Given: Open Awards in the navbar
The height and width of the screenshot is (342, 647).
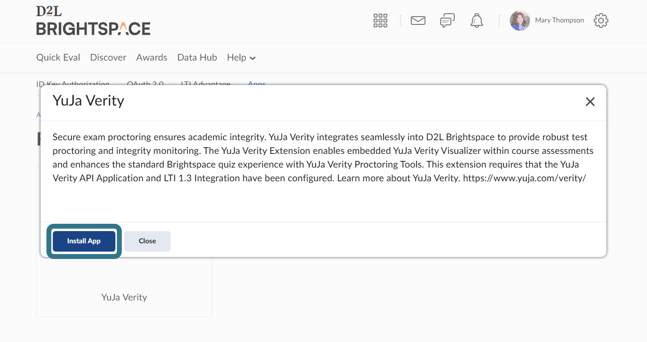Looking at the screenshot, I should tap(152, 58).
